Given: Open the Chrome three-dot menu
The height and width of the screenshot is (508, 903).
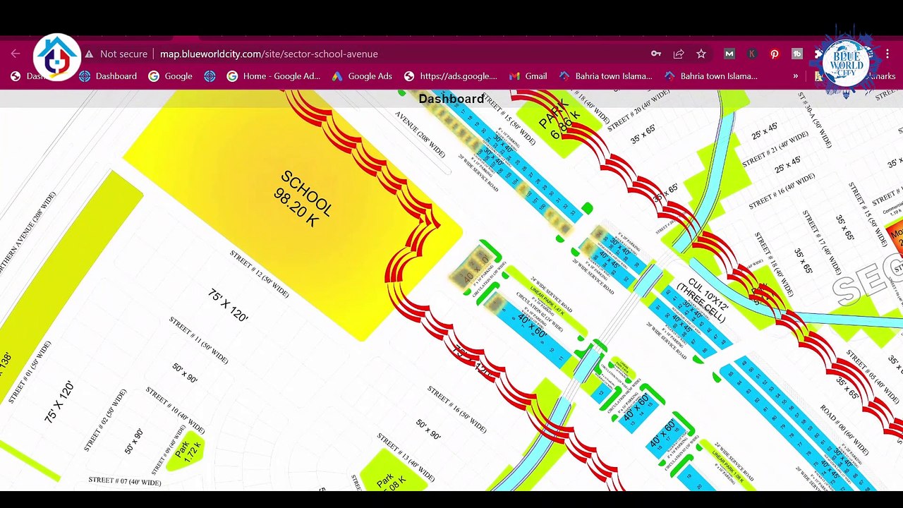Looking at the screenshot, I should (x=887, y=54).
